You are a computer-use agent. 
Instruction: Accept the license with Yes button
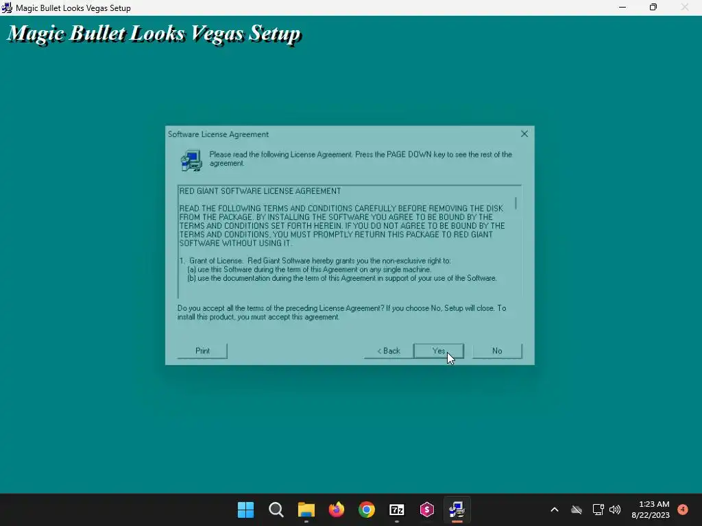pyautogui.click(x=439, y=351)
